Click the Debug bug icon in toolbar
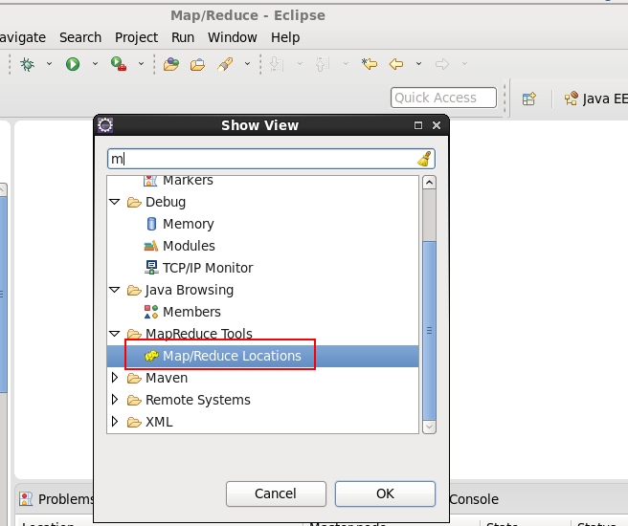Screen dimensions: 628x526 pyautogui.click(x=27, y=64)
